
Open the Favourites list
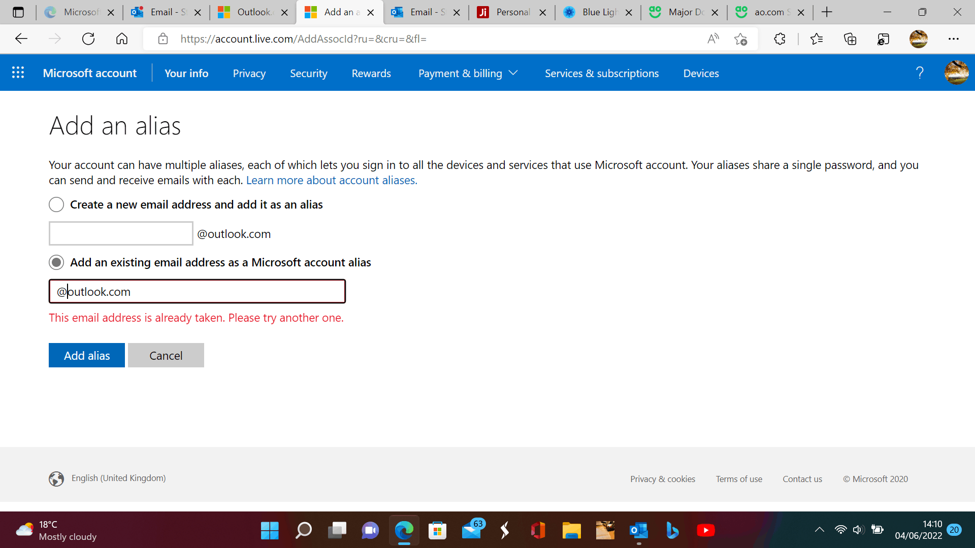[x=817, y=39]
